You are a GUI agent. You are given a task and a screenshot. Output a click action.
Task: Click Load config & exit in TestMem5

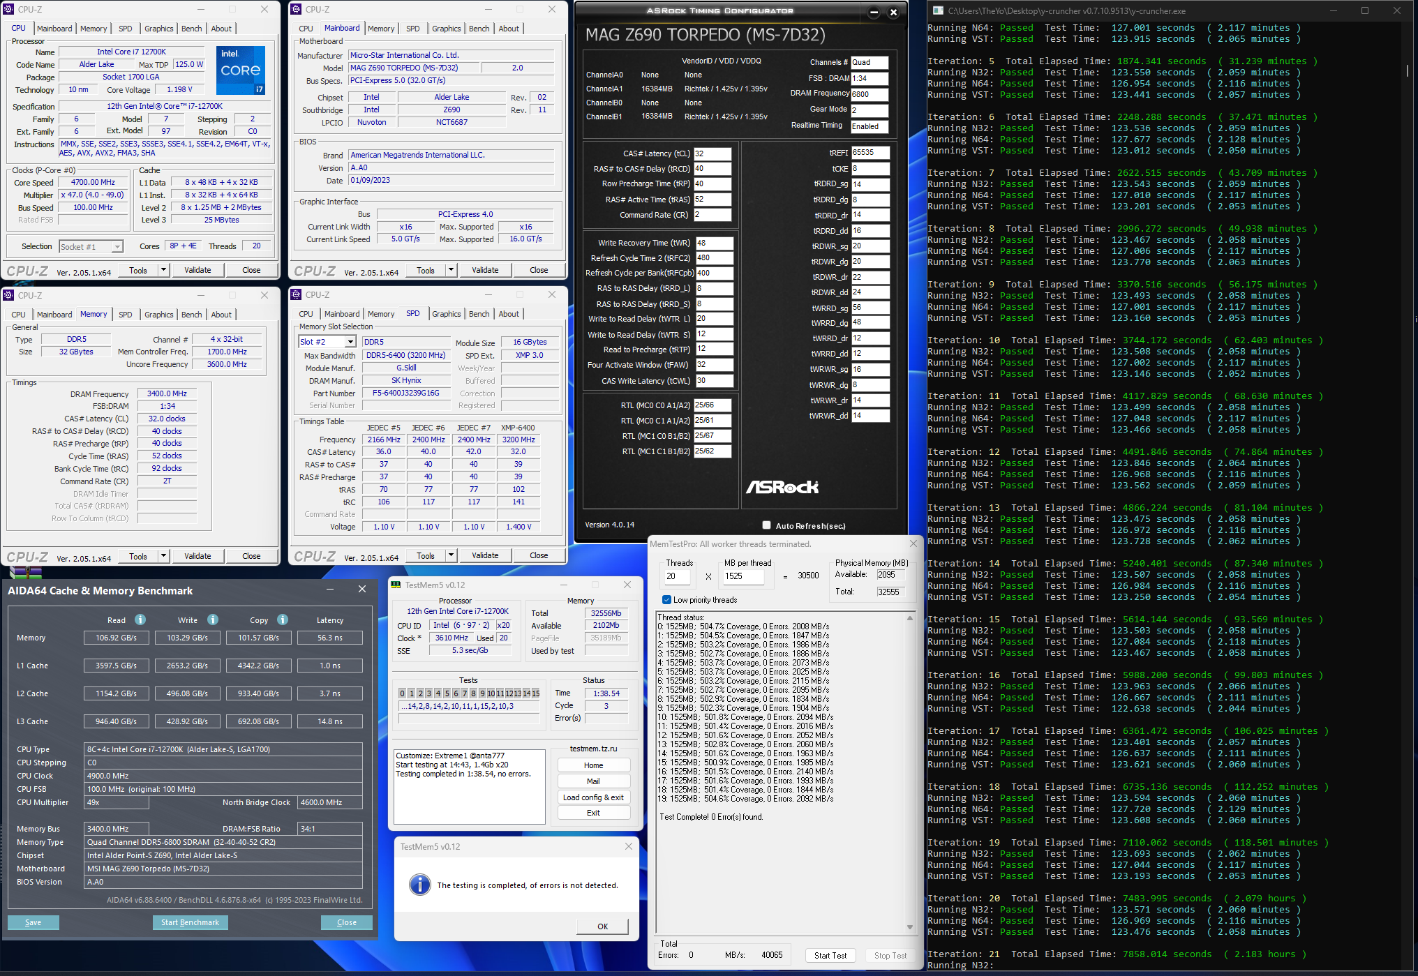(x=593, y=797)
